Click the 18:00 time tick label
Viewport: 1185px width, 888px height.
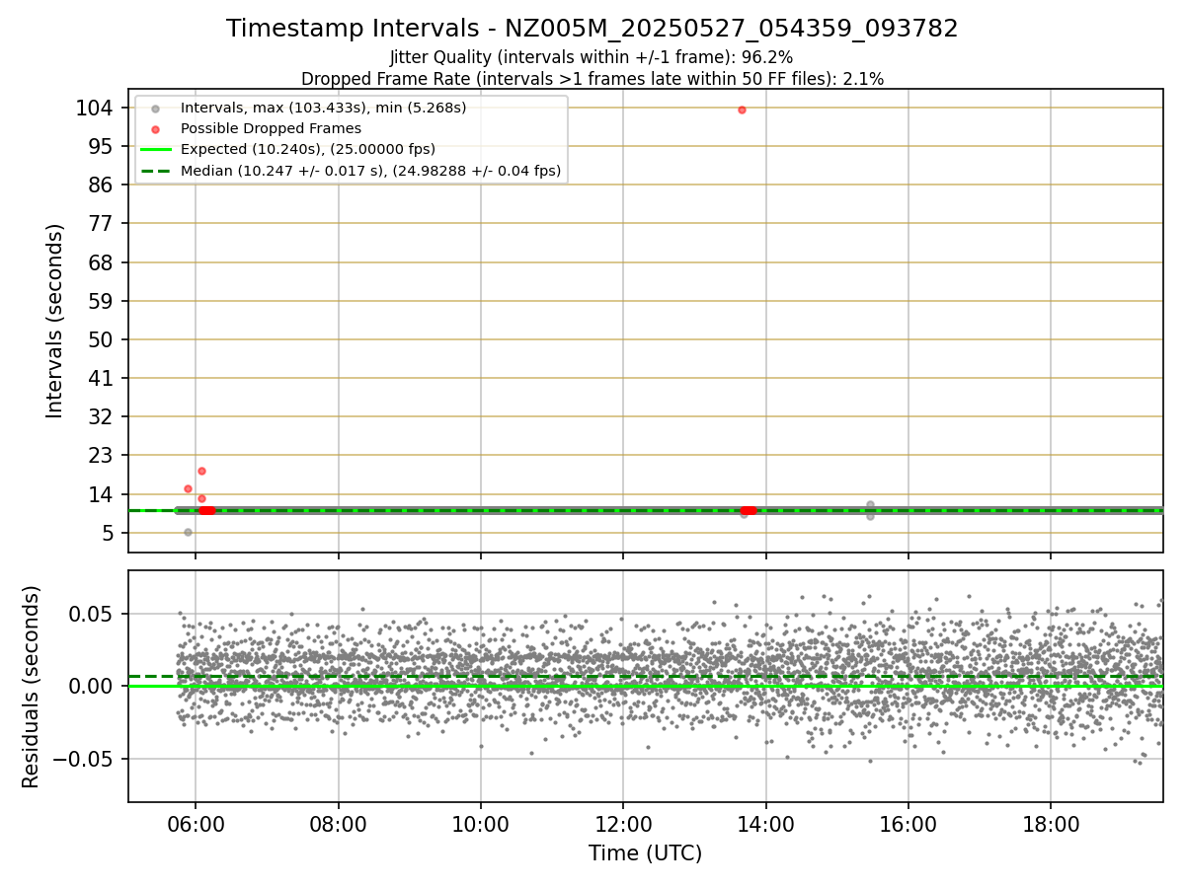point(1050,824)
